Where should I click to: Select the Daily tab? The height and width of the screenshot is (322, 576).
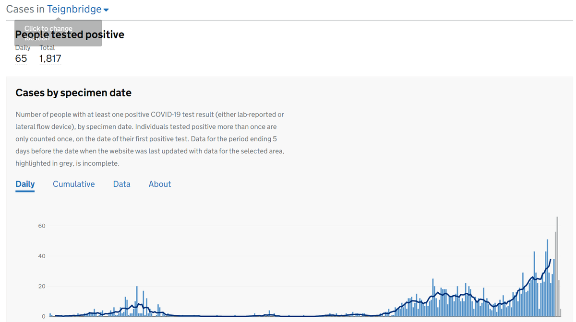point(25,184)
